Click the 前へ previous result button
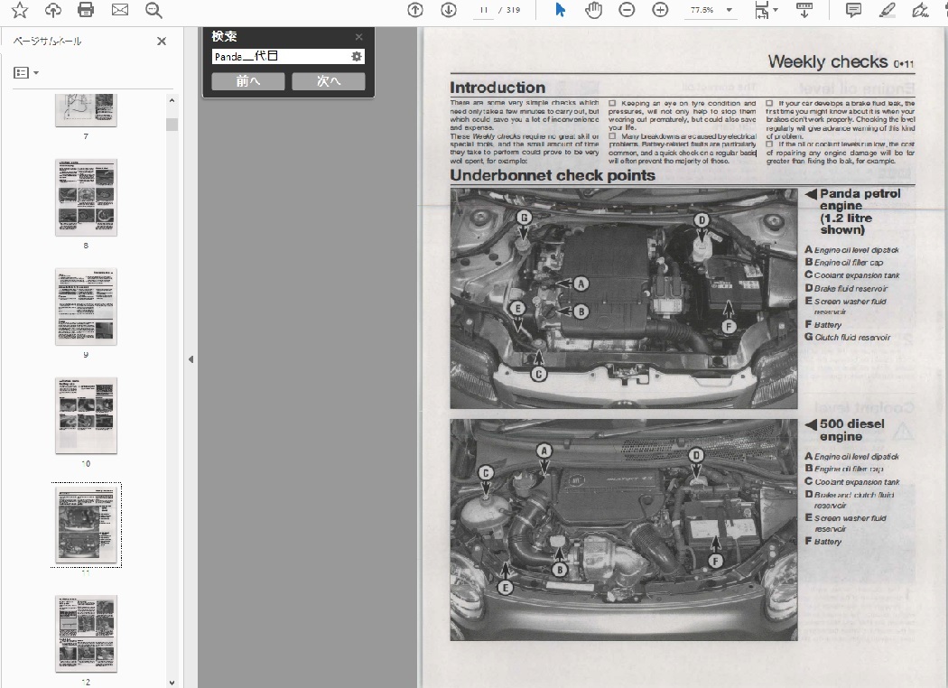The height and width of the screenshot is (688, 948). [248, 81]
